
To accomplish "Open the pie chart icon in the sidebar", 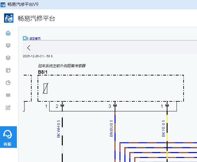I will pyautogui.click(x=8, y=83).
